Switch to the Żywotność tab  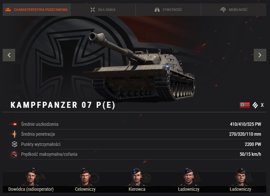(x=168, y=10)
